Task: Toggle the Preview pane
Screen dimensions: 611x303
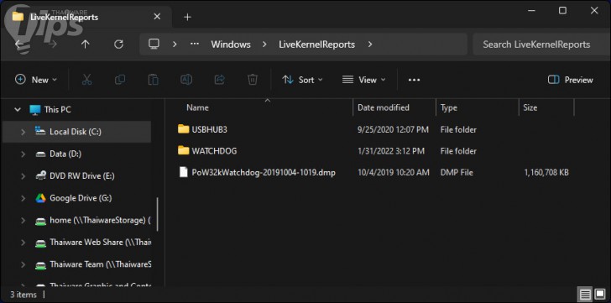Action: tap(570, 80)
